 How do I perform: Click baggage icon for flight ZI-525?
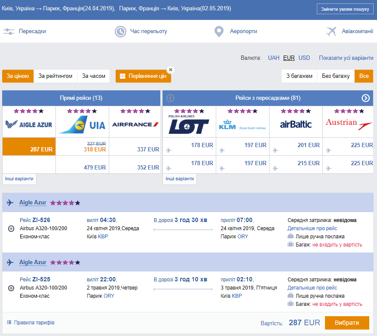click(x=291, y=304)
